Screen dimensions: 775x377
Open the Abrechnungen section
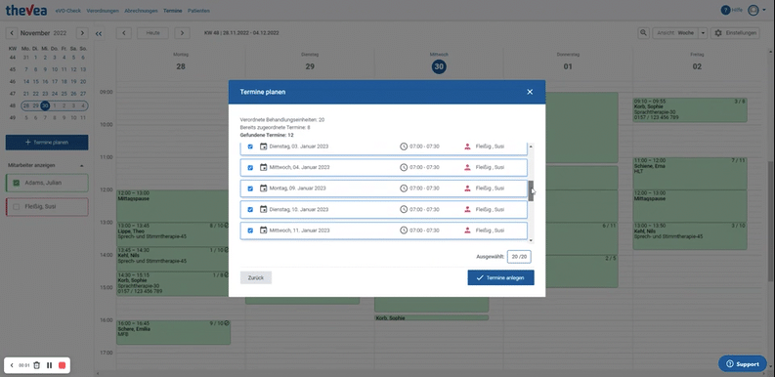(141, 11)
